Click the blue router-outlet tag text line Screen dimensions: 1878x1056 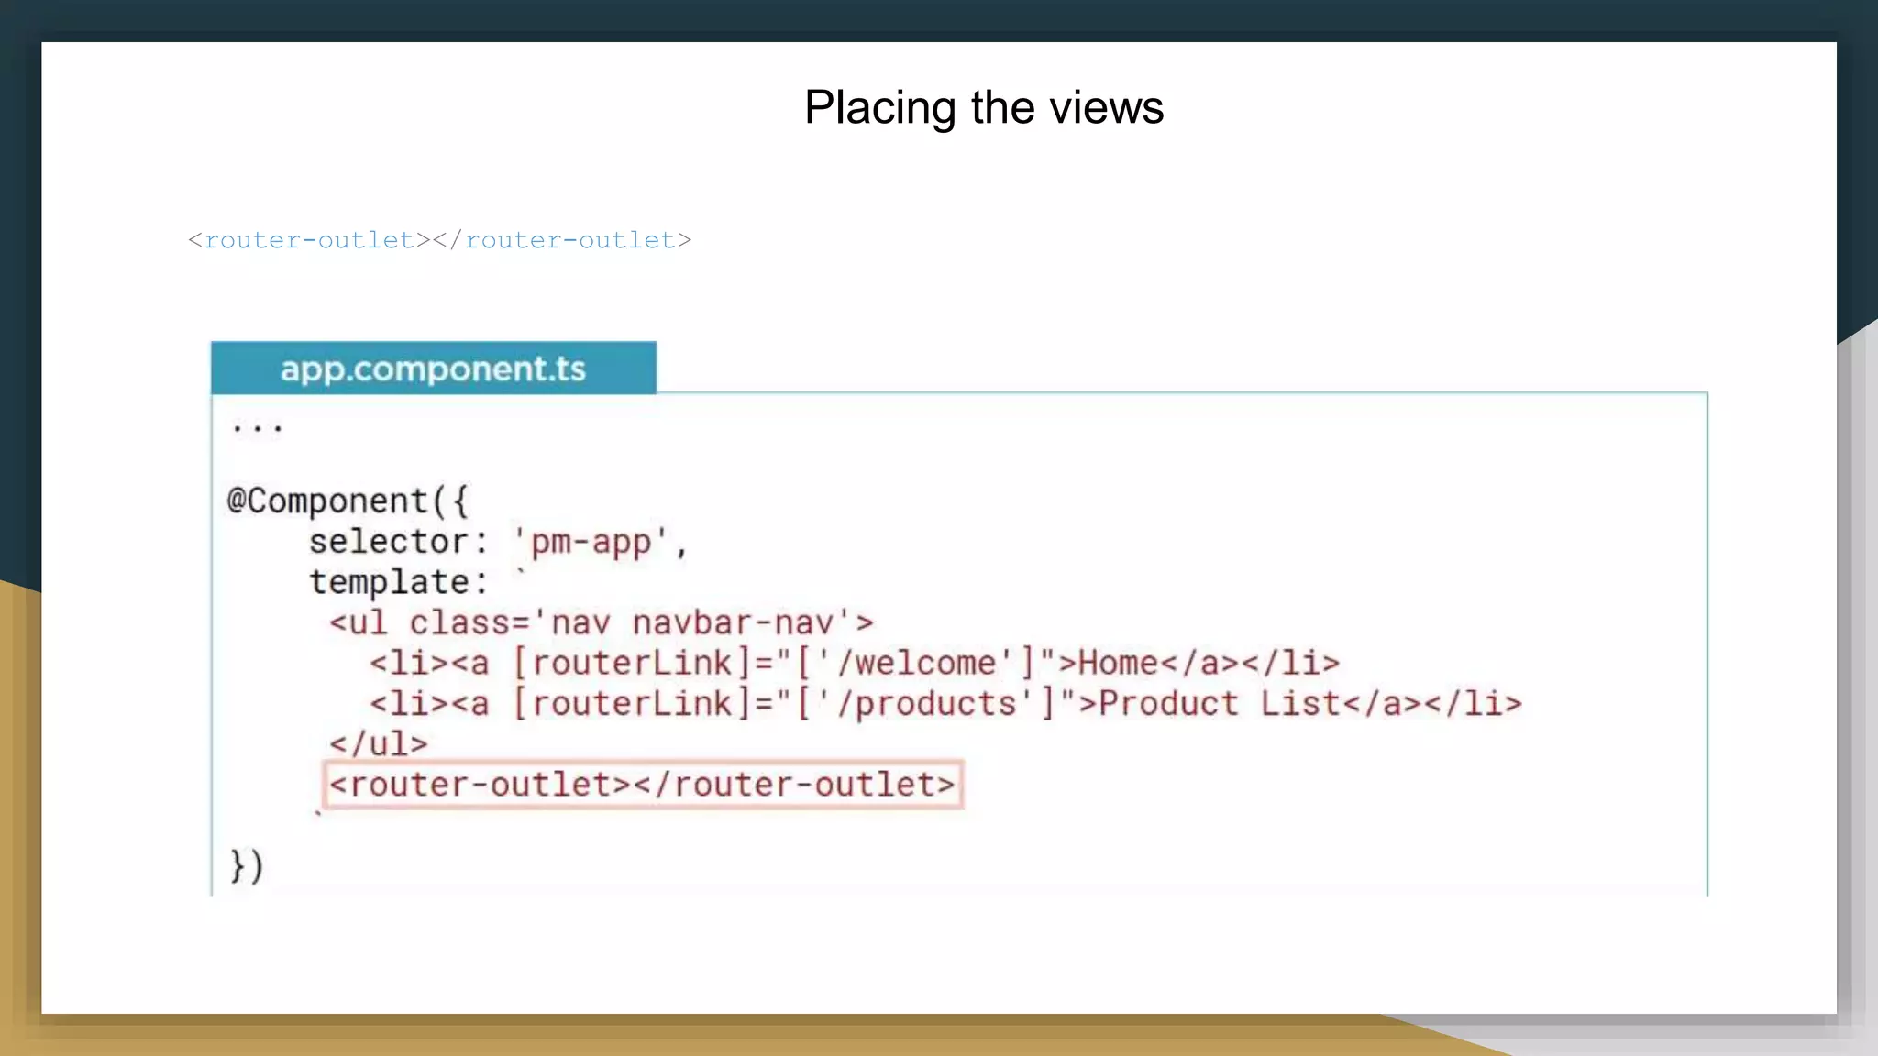[x=440, y=240]
